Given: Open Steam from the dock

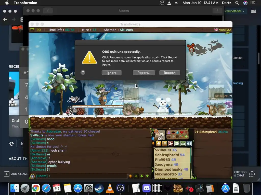Looking at the screenshot, I should click(x=99, y=188).
